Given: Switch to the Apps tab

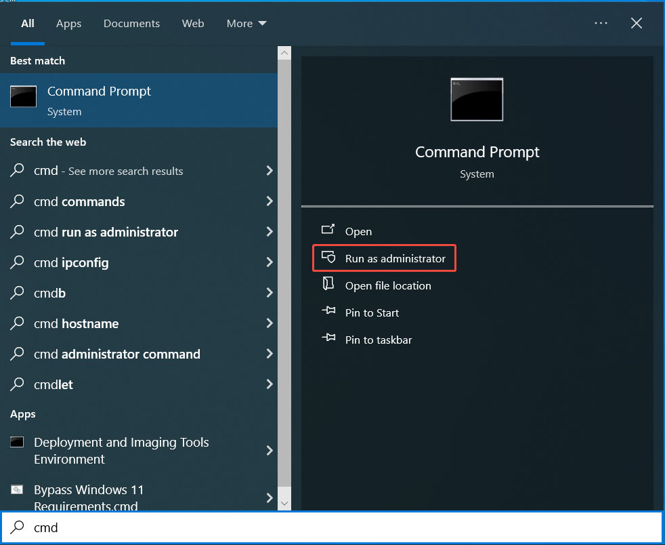Looking at the screenshot, I should pos(68,23).
